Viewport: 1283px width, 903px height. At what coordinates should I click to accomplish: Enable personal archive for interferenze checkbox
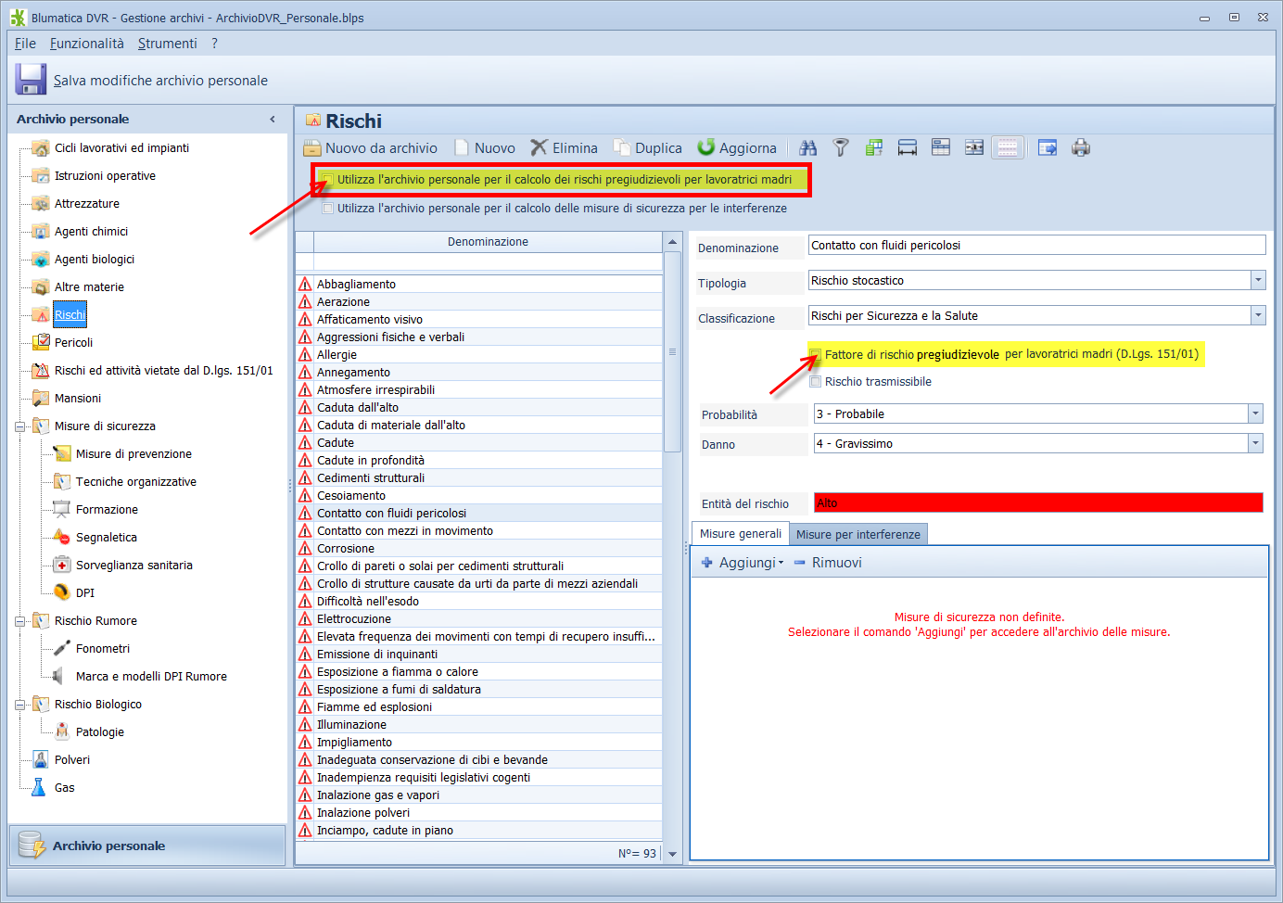[327, 209]
